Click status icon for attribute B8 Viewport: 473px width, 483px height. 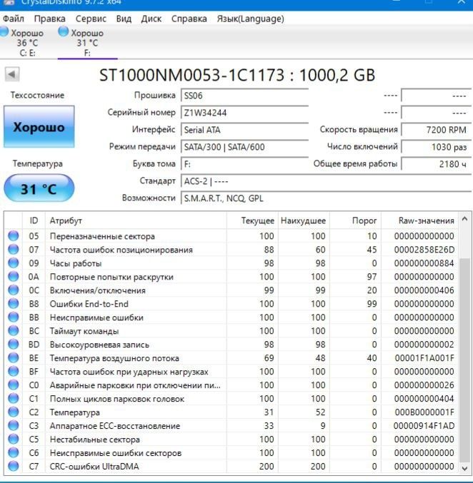pos(14,303)
